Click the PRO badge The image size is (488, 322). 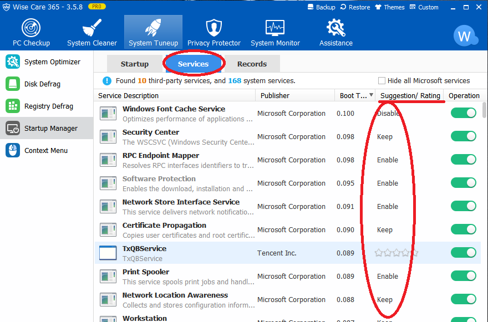coord(97,7)
